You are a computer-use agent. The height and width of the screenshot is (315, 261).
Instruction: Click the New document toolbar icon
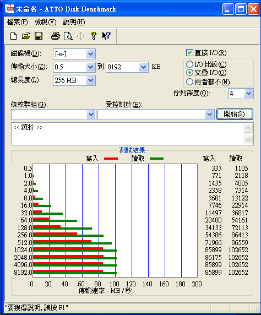(13, 36)
